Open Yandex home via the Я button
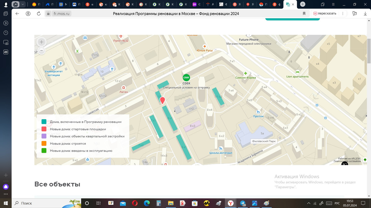The image size is (371, 208). (x=28, y=14)
